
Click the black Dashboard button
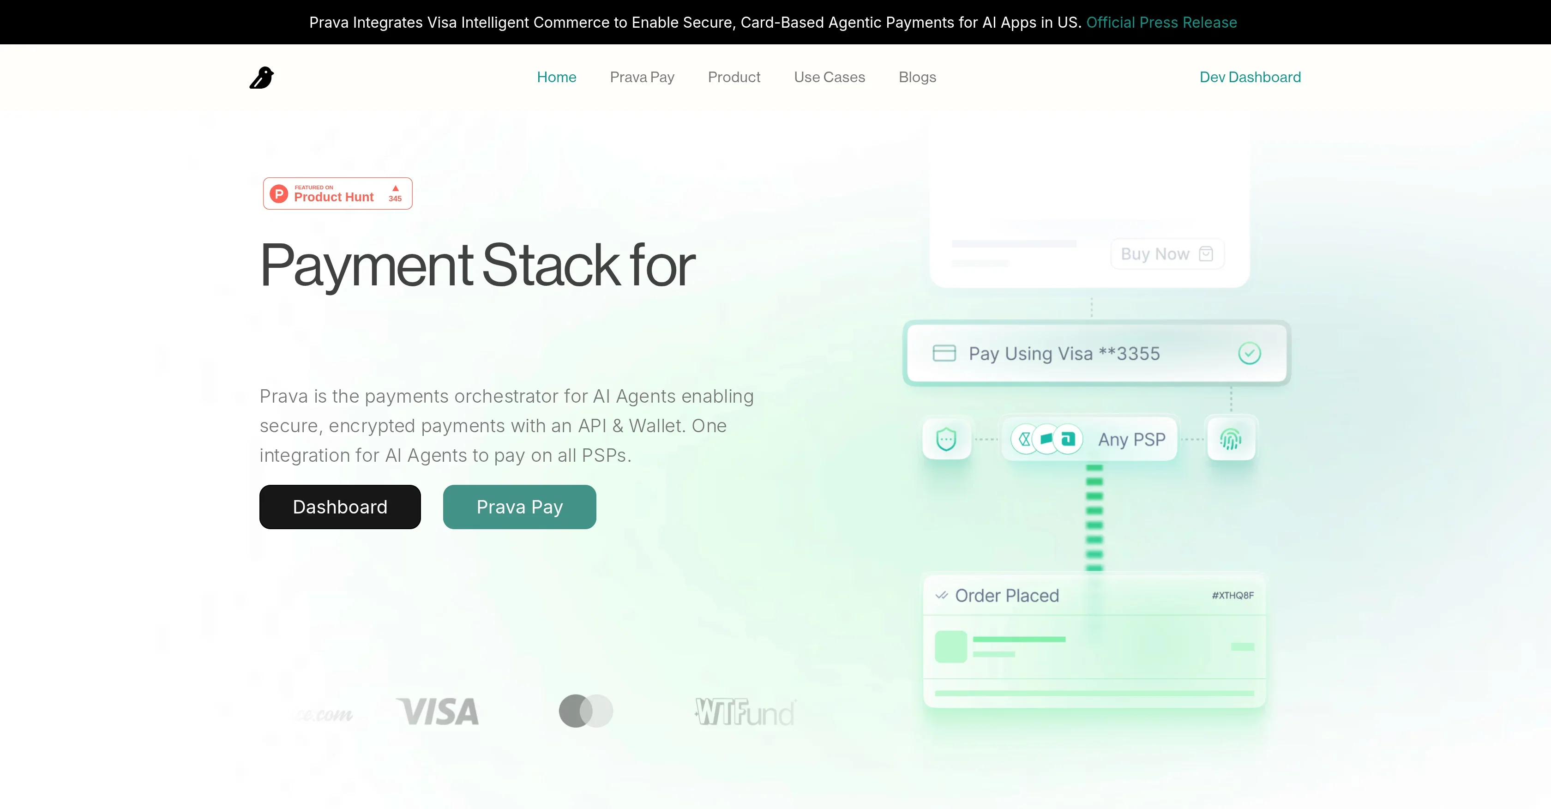(340, 507)
